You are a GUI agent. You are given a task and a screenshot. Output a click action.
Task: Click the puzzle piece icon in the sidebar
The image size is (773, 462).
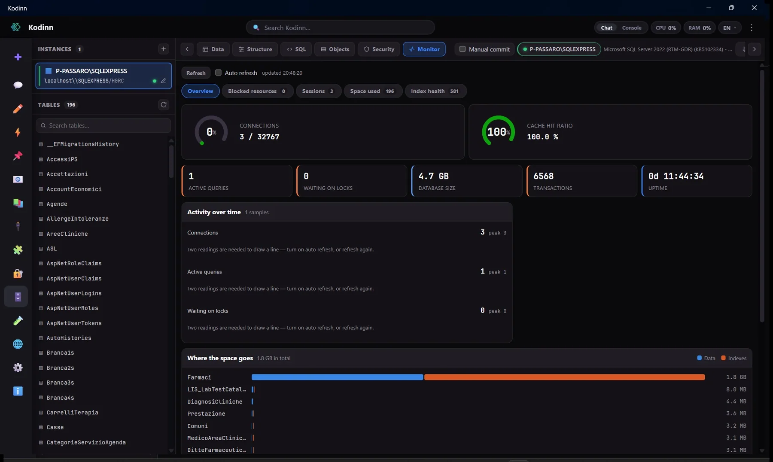(x=18, y=250)
